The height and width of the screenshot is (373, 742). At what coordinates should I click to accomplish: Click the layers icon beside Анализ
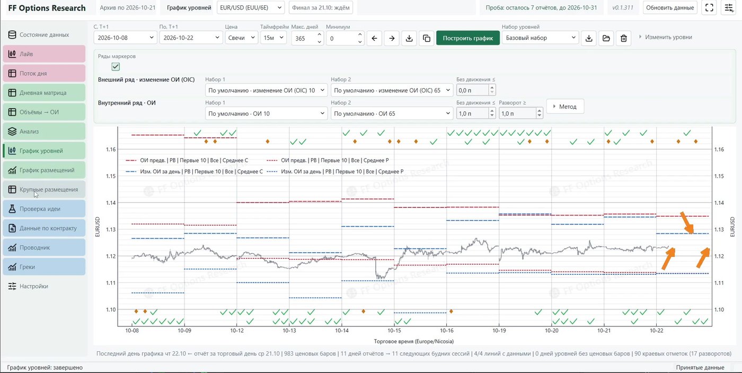pyautogui.click(x=12, y=132)
